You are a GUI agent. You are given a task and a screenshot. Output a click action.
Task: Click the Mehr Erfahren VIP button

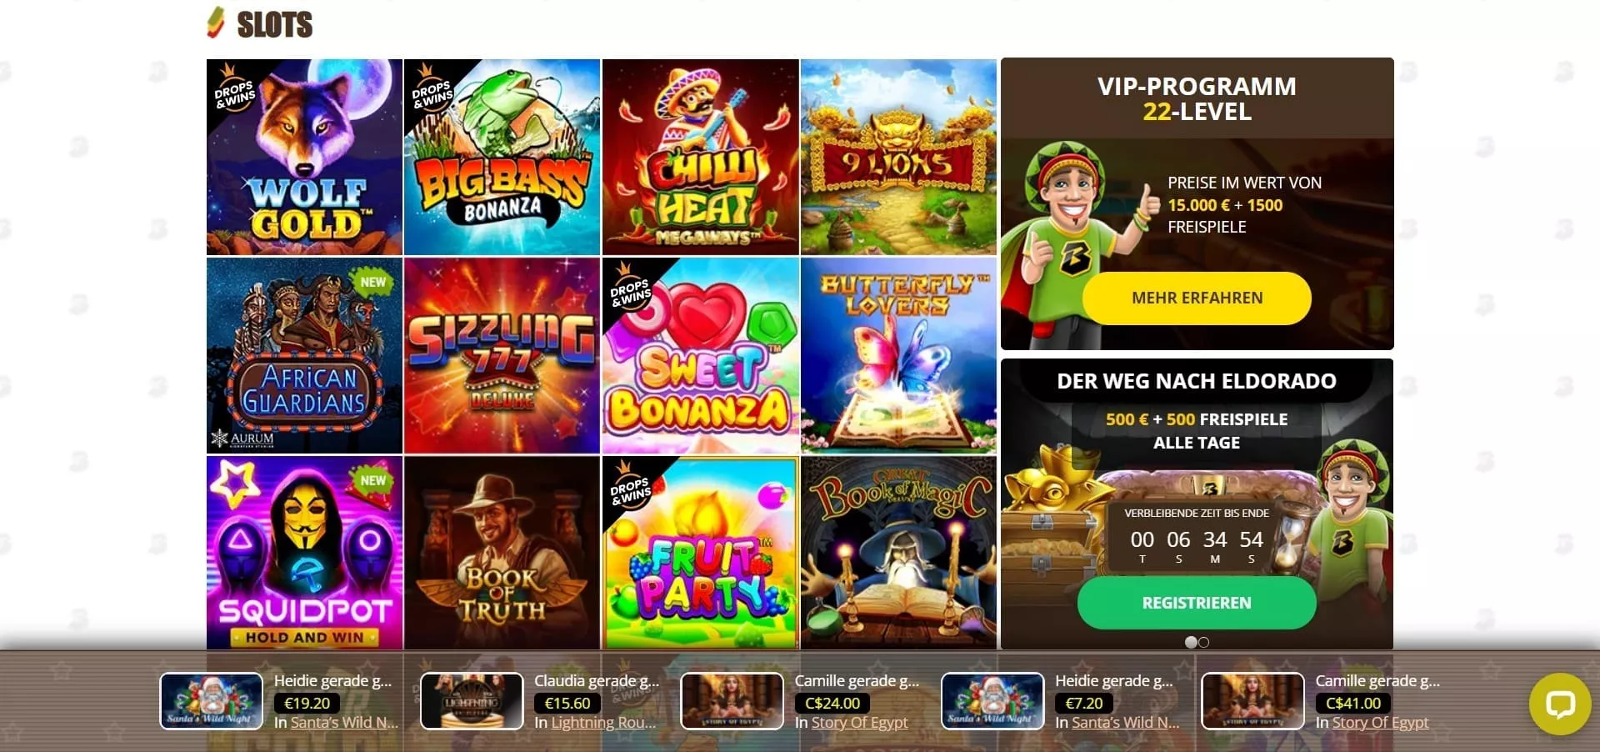[x=1197, y=298]
